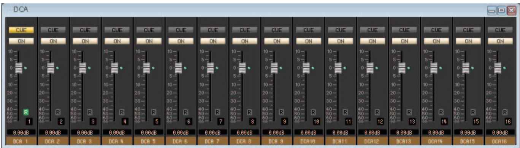Image resolution: width=520 pixels, height=148 pixels.
Task: Click the R icon on DCA 9 strip
Action: [x=281, y=112]
